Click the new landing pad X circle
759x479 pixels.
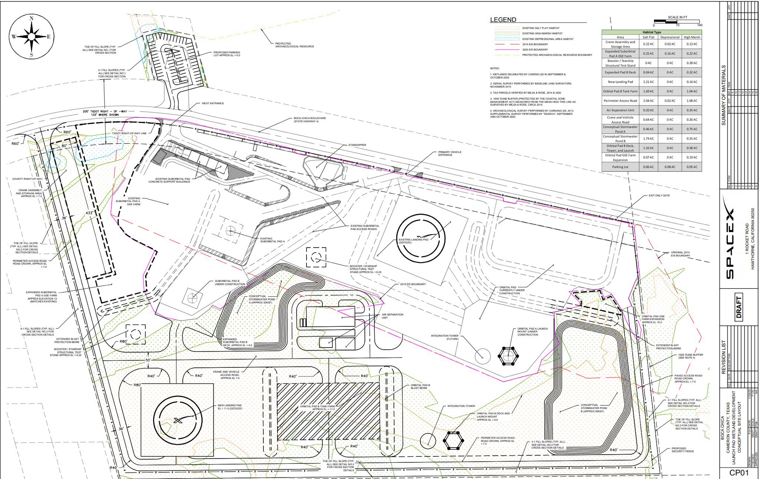click(178, 420)
